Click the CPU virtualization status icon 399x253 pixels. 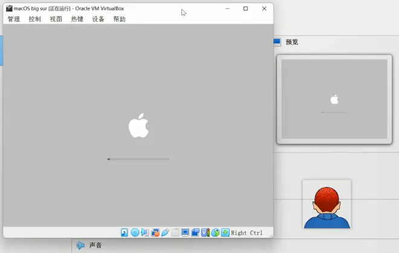click(206, 232)
